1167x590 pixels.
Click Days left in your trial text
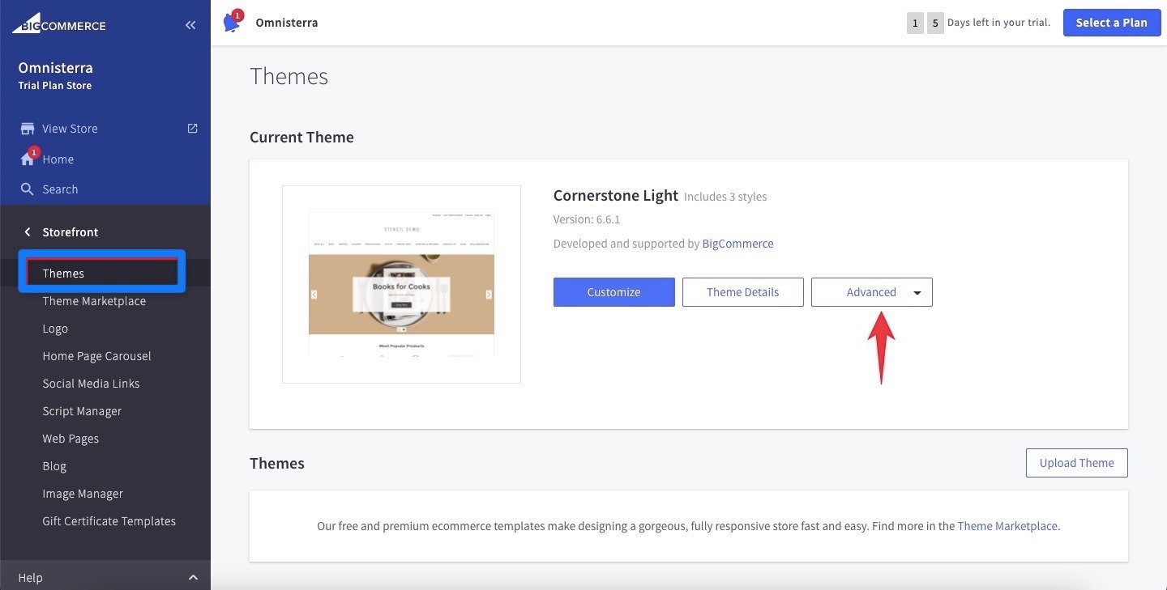tap(998, 23)
